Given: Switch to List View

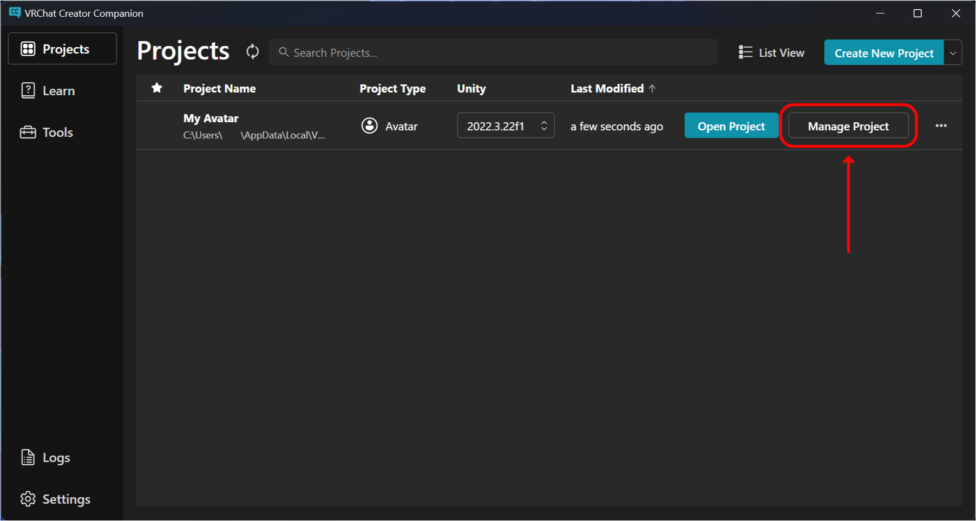Looking at the screenshot, I should point(771,52).
